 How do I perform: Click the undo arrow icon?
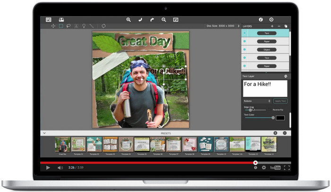140,19
